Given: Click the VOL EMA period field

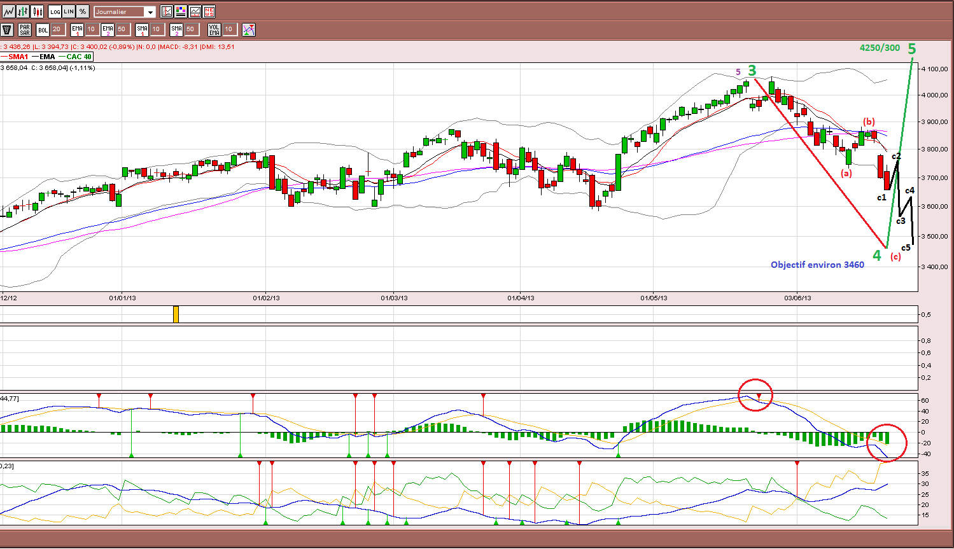Looking at the screenshot, I should pyautogui.click(x=229, y=29).
